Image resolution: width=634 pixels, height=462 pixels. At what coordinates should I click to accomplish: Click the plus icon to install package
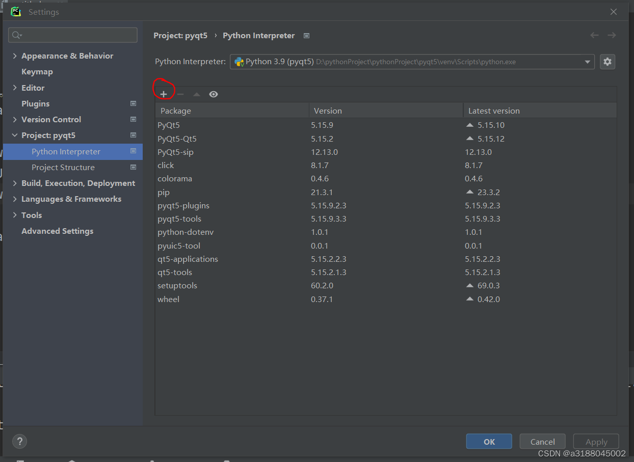point(164,94)
